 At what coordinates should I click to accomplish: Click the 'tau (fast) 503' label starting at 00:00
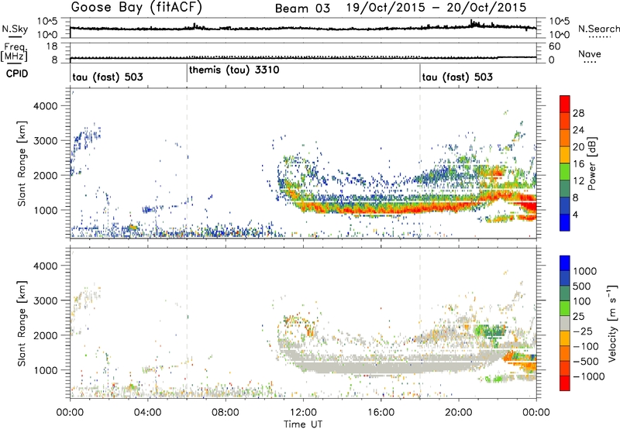pos(108,77)
